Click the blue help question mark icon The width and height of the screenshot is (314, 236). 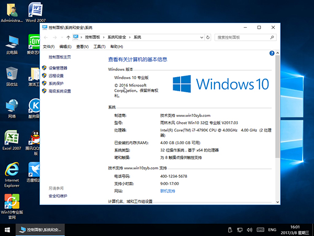(272, 53)
